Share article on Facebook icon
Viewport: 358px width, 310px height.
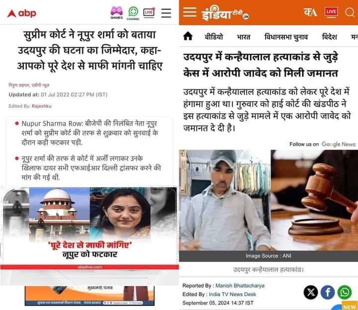point(328,292)
